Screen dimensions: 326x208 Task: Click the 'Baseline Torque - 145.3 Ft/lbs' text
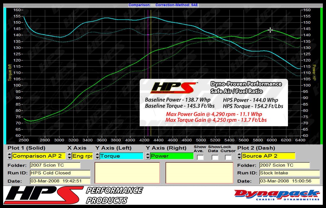pos(180,106)
